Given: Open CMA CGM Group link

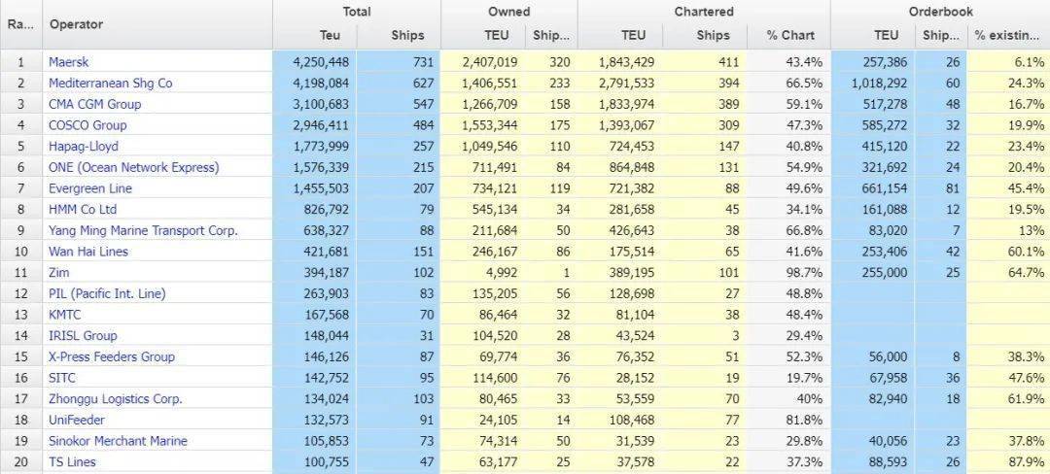Looking at the screenshot, I should point(94,104).
